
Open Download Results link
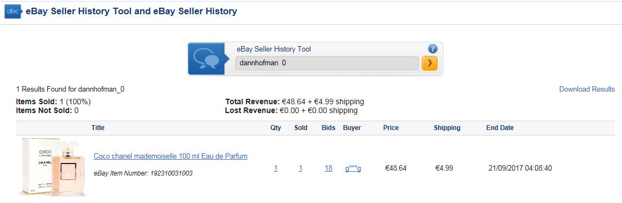point(587,89)
